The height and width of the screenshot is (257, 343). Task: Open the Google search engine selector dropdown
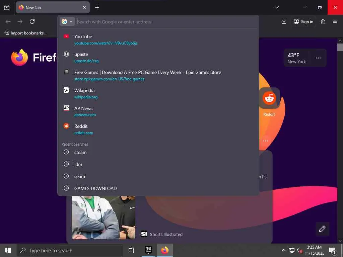[67, 22]
